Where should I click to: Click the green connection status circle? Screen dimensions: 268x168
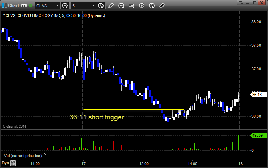click(30, 6)
